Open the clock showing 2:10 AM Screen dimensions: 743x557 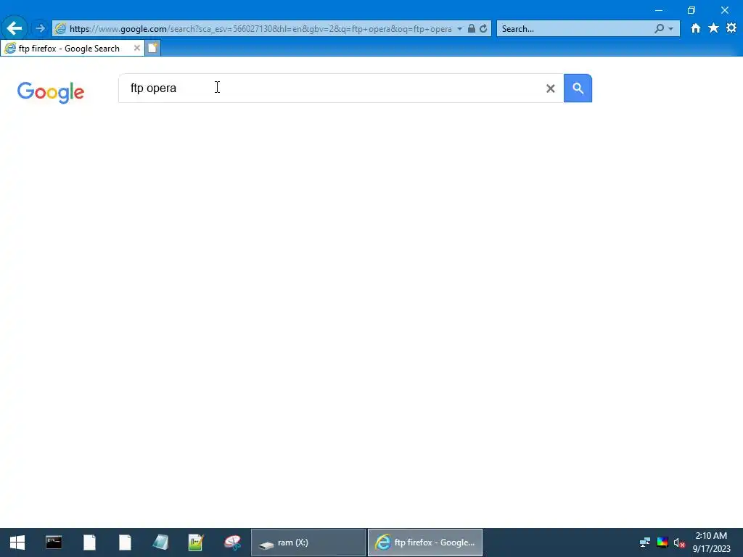point(711,542)
